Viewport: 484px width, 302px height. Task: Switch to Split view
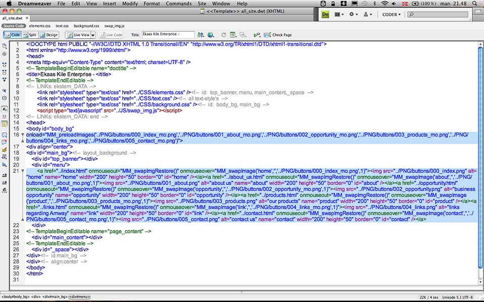[x=30, y=35]
